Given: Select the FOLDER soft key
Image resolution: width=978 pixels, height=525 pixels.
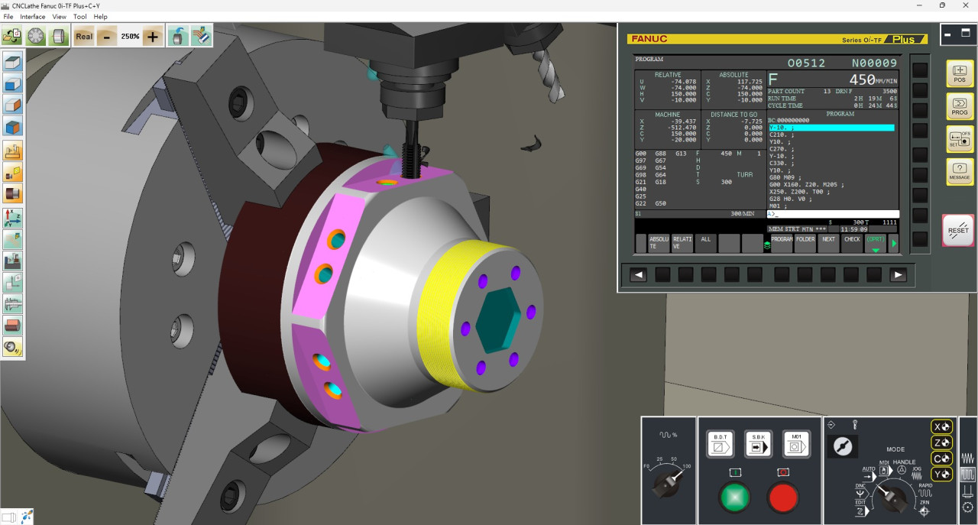Looking at the screenshot, I should click(805, 243).
